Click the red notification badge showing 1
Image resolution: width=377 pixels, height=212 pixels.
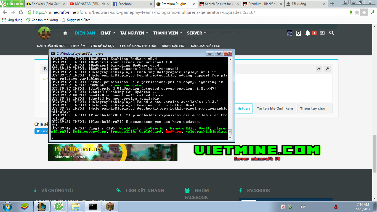pyautogui.click(x=314, y=33)
